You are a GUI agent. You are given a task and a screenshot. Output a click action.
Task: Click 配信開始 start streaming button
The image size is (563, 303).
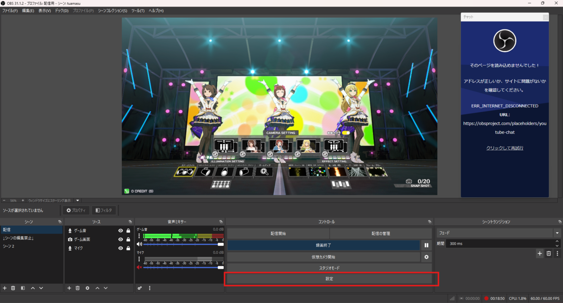(278, 233)
